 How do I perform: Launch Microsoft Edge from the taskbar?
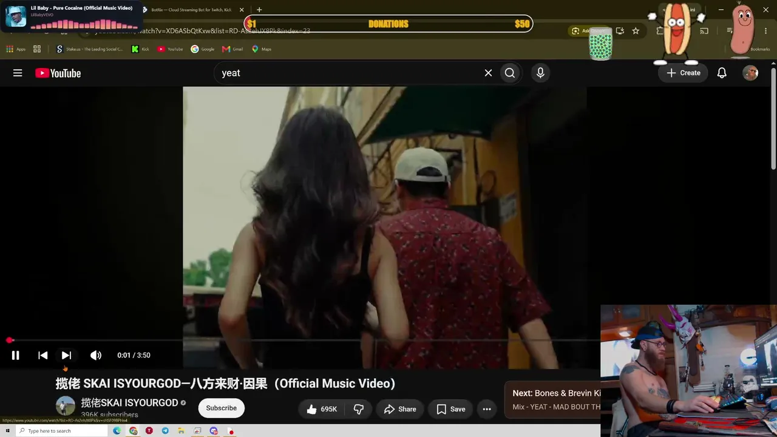pyautogui.click(x=117, y=431)
